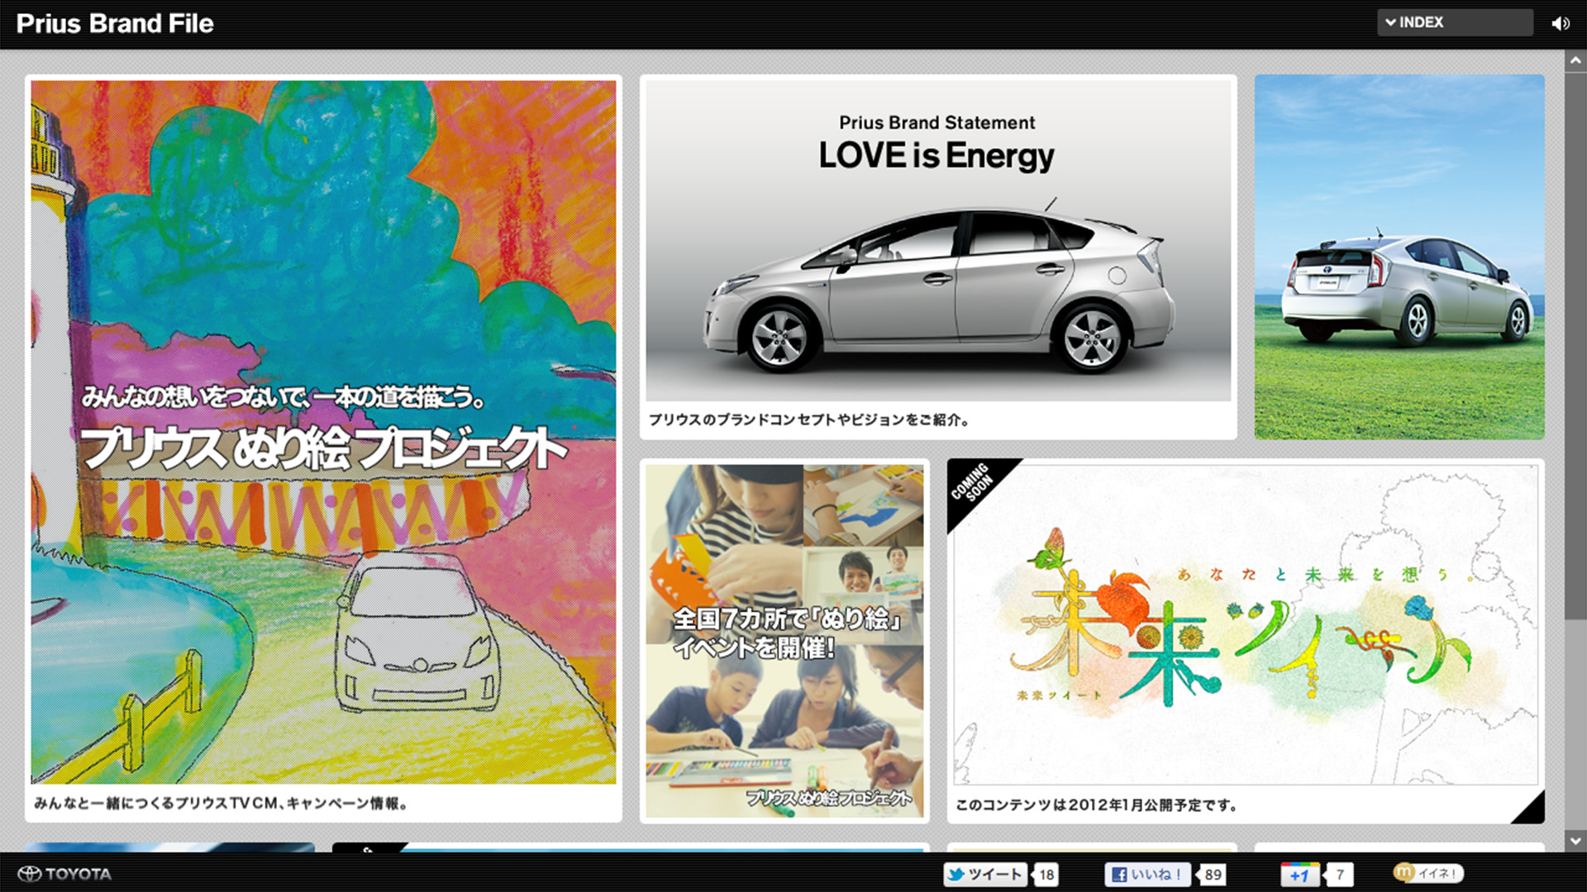
Task: Click the scrollbar down arrow
Action: coord(1575,842)
